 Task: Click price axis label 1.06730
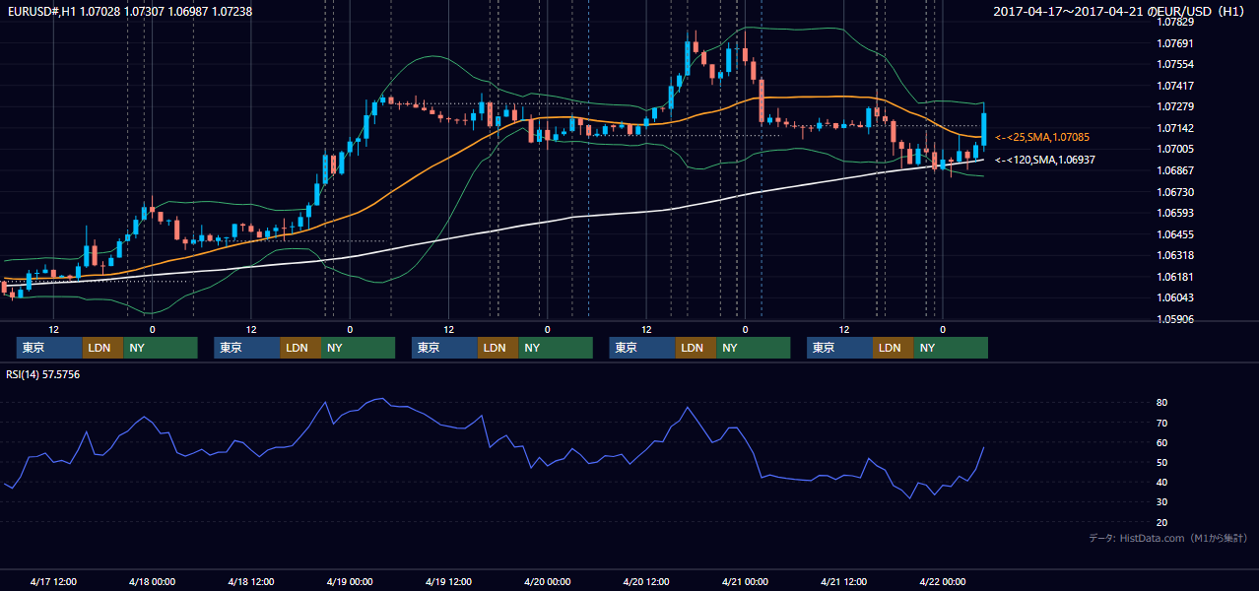(x=1174, y=192)
